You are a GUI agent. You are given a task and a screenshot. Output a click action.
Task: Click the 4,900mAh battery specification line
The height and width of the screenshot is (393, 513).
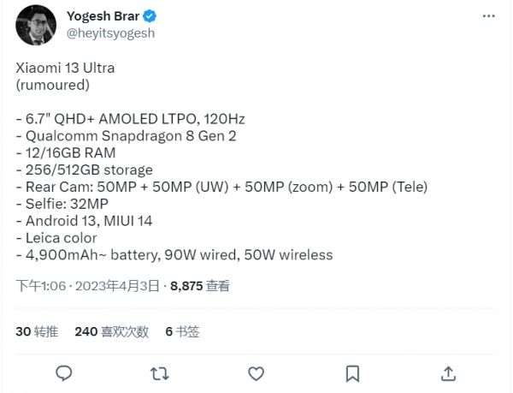point(174,254)
